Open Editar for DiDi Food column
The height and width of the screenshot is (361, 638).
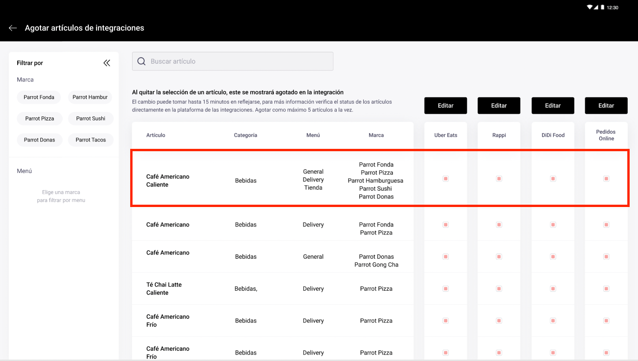pos(553,106)
